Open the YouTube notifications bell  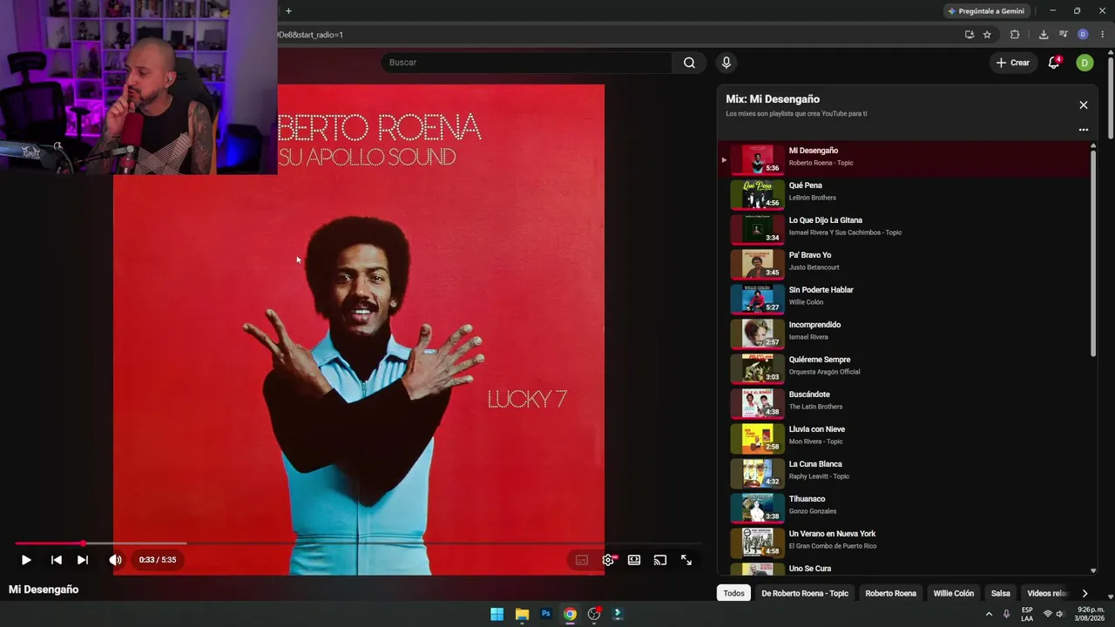tap(1054, 63)
